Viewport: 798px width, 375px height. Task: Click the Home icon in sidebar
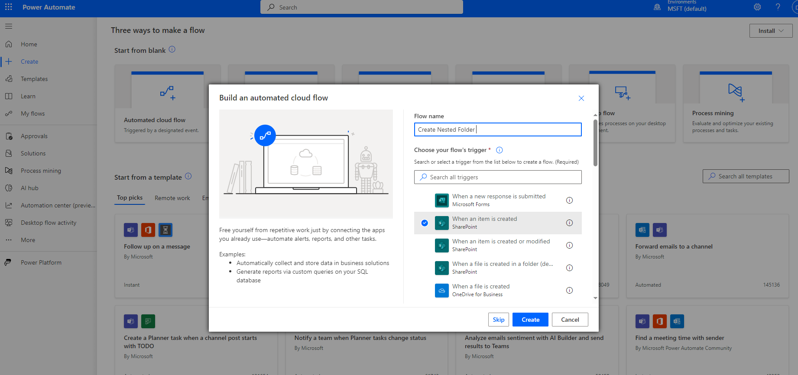pos(9,44)
